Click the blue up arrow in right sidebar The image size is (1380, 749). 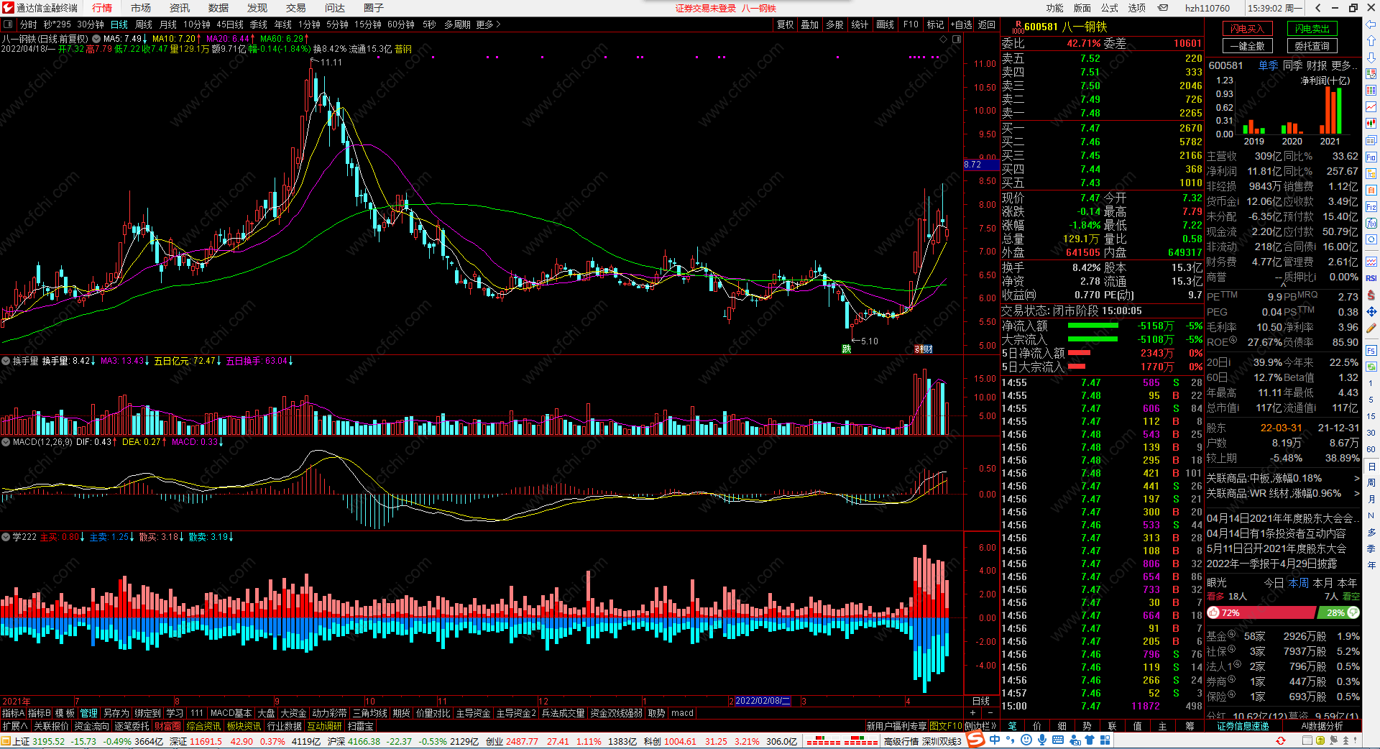tap(1371, 41)
